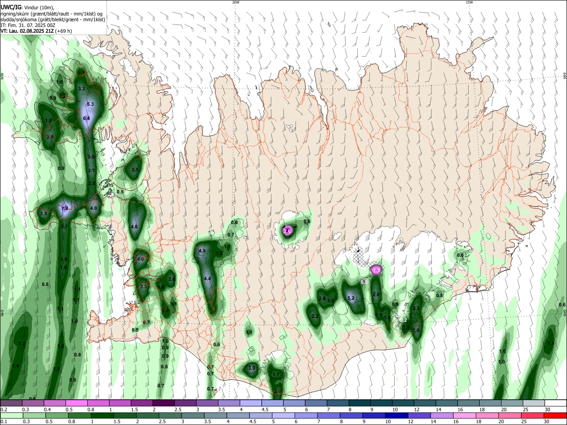Select the 3.5 value on the west edge

point(43,213)
